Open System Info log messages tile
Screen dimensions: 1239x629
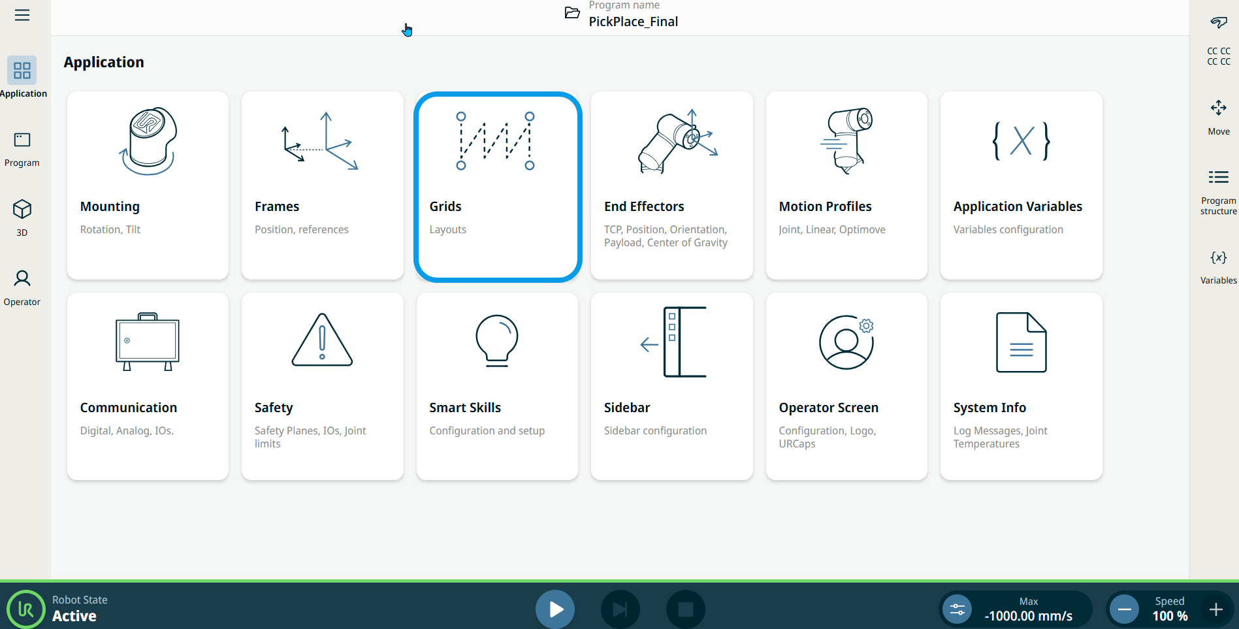tap(1021, 386)
